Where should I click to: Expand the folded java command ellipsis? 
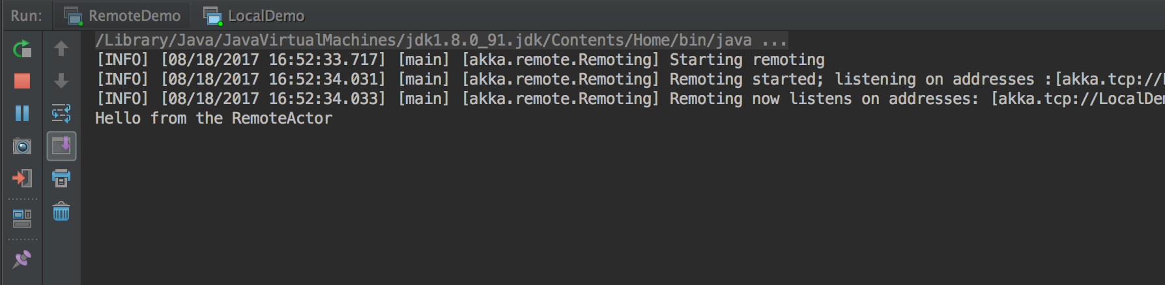click(774, 40)
